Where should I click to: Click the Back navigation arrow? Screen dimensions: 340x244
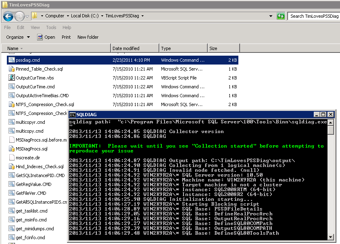coord(8,16)
